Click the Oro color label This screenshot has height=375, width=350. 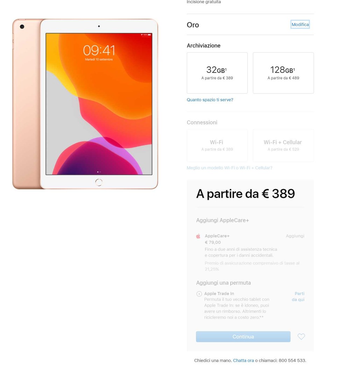pyautogui.click(x=193, y=25)
